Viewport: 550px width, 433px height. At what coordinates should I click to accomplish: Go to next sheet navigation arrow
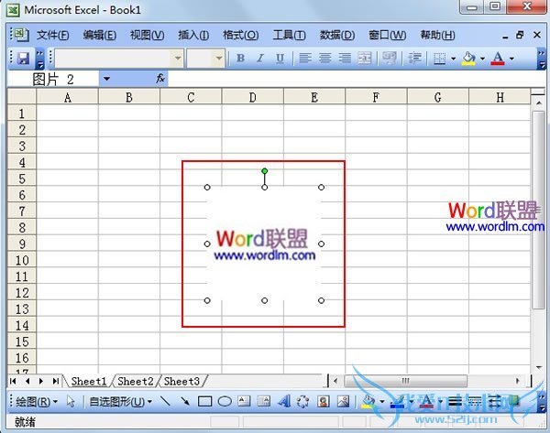click(x=41, y=381)
